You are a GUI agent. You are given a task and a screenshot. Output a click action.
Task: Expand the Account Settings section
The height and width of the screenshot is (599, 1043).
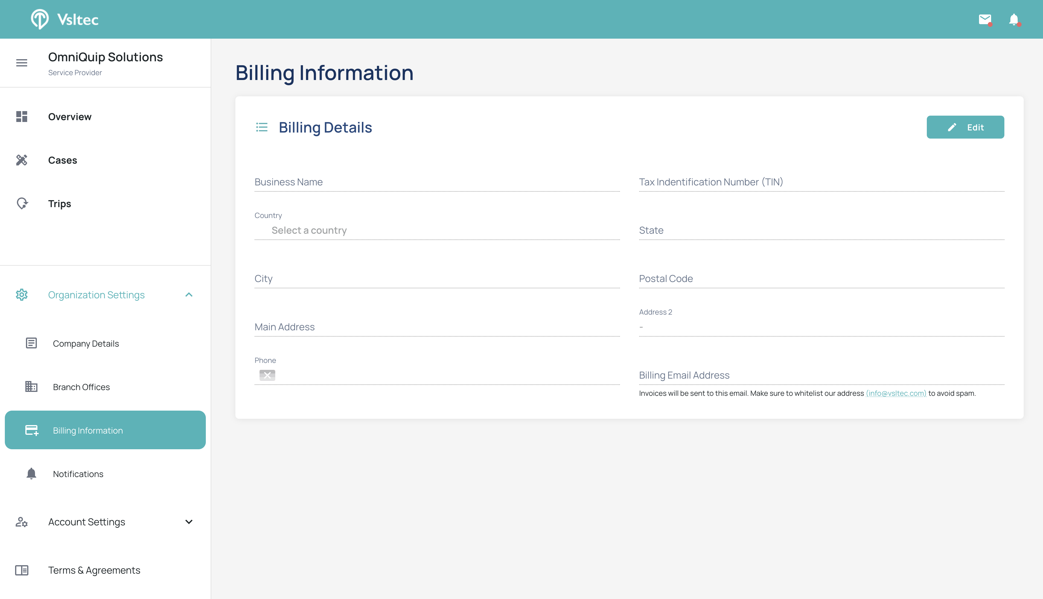[189, 522]
